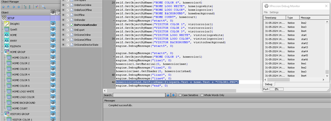The image size is (331, 121).
Task: Click the move up arrow in Object Manager
Action: (3, 7)
